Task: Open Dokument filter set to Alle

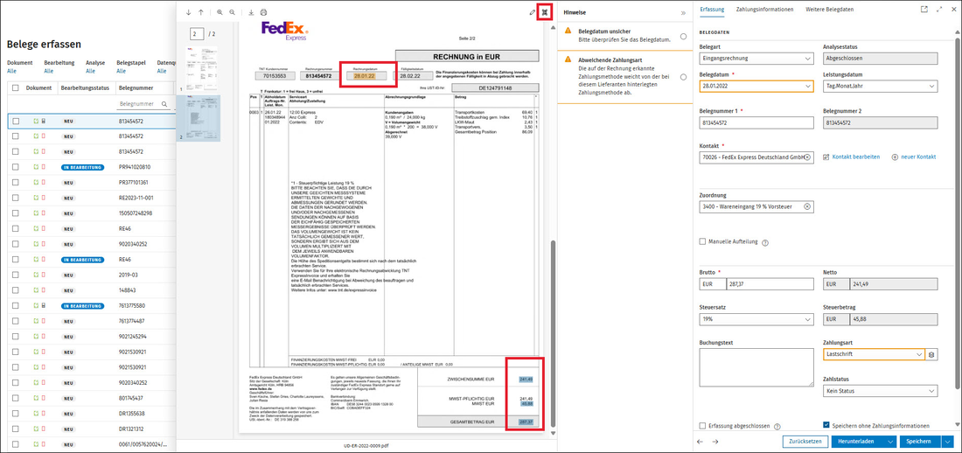Action: (11, 71)
